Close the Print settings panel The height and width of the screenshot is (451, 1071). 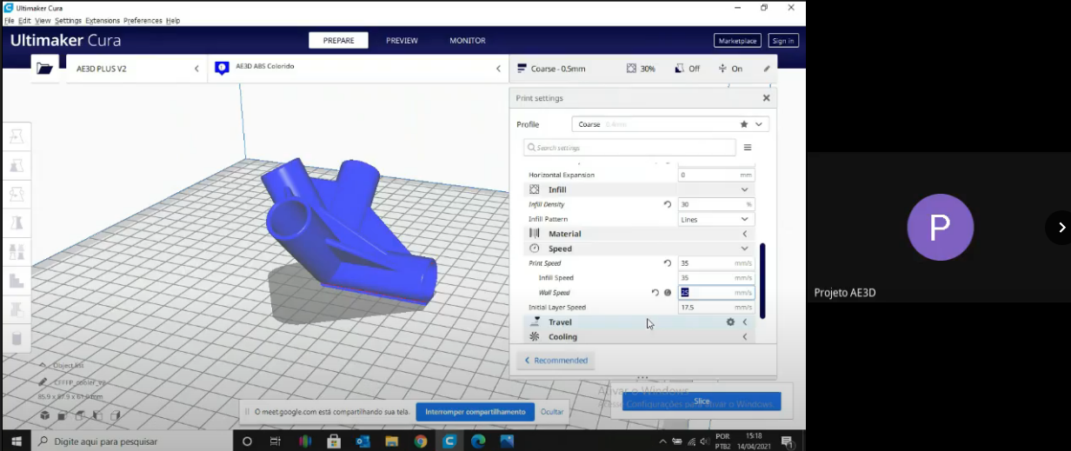point(766,98)
